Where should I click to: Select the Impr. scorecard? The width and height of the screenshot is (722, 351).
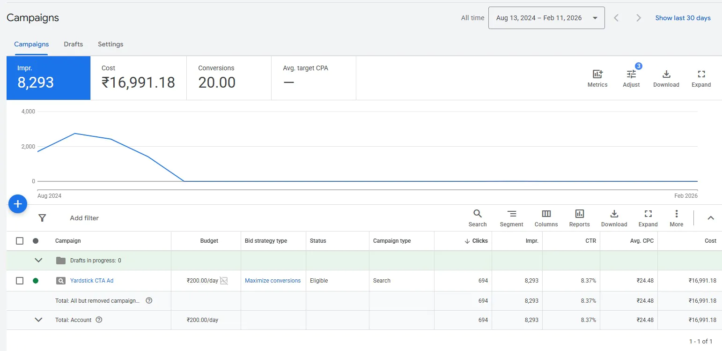point(48,78)
